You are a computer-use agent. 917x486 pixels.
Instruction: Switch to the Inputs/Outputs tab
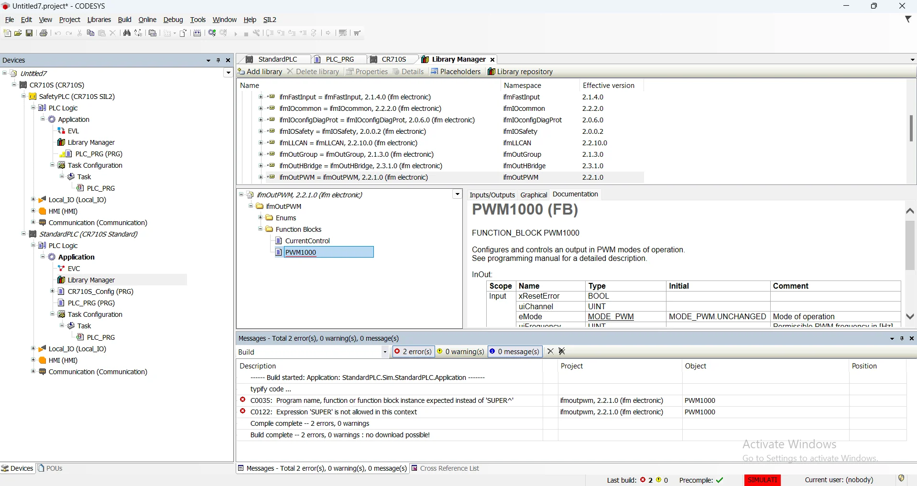tap(492, 195)
